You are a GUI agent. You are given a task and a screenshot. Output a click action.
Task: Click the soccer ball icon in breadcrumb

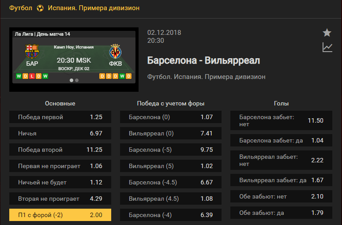click(40, 8)
